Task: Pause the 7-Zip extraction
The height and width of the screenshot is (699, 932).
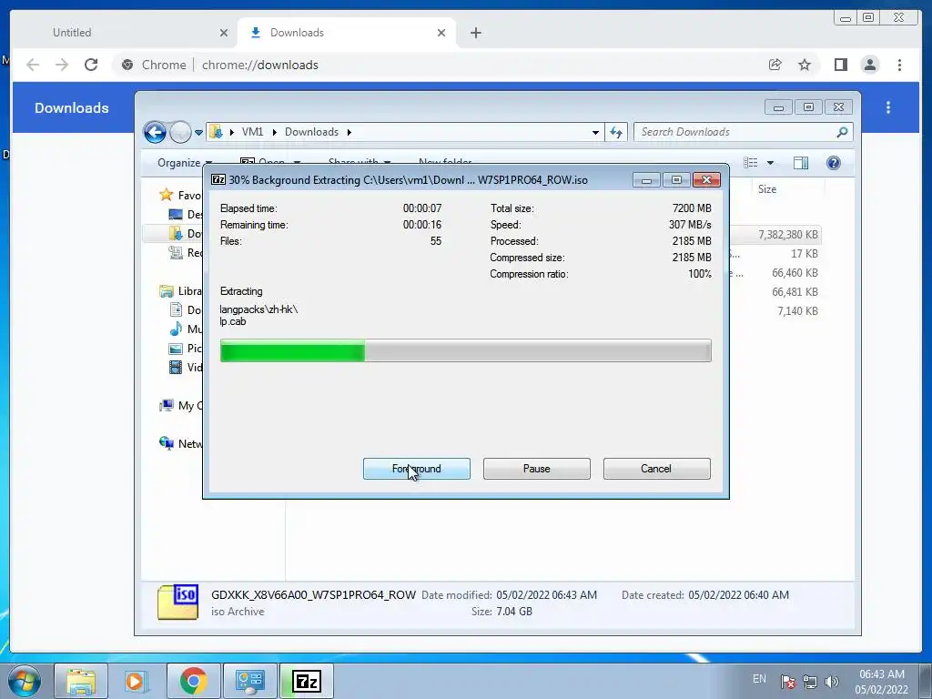Action: pyautogui.click(x=536, y=469)
